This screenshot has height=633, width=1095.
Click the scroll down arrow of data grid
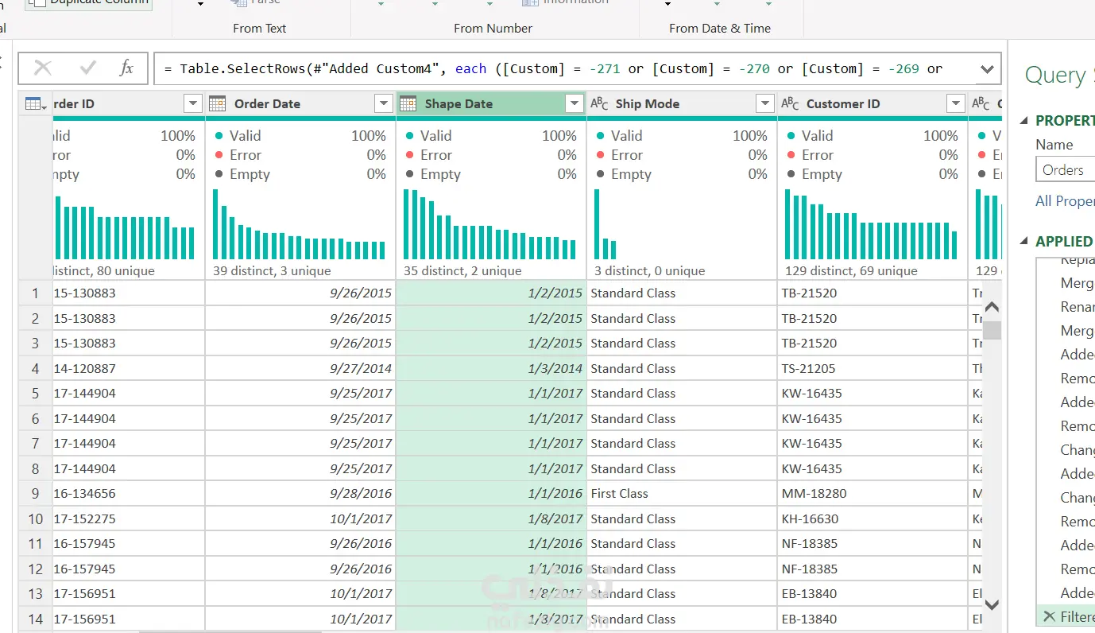(992, 605)
